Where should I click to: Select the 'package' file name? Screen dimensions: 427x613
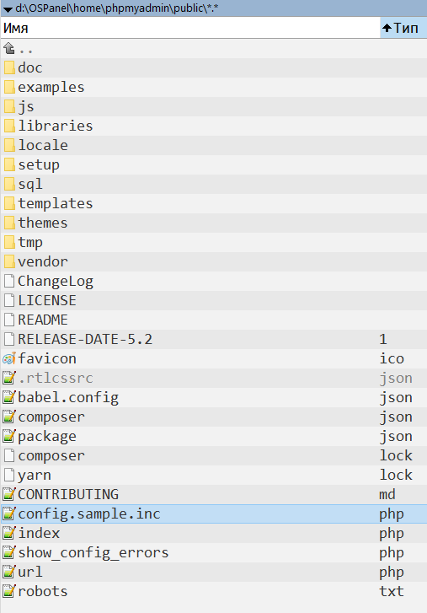[x=47, y=437]
